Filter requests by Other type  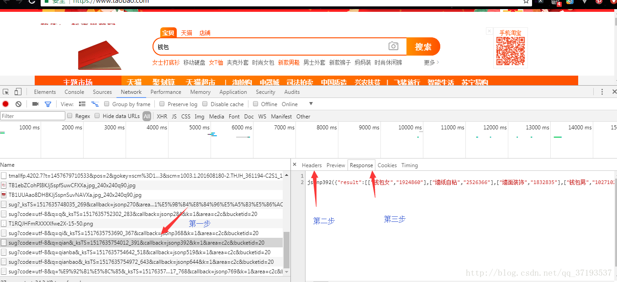(303, 116)
